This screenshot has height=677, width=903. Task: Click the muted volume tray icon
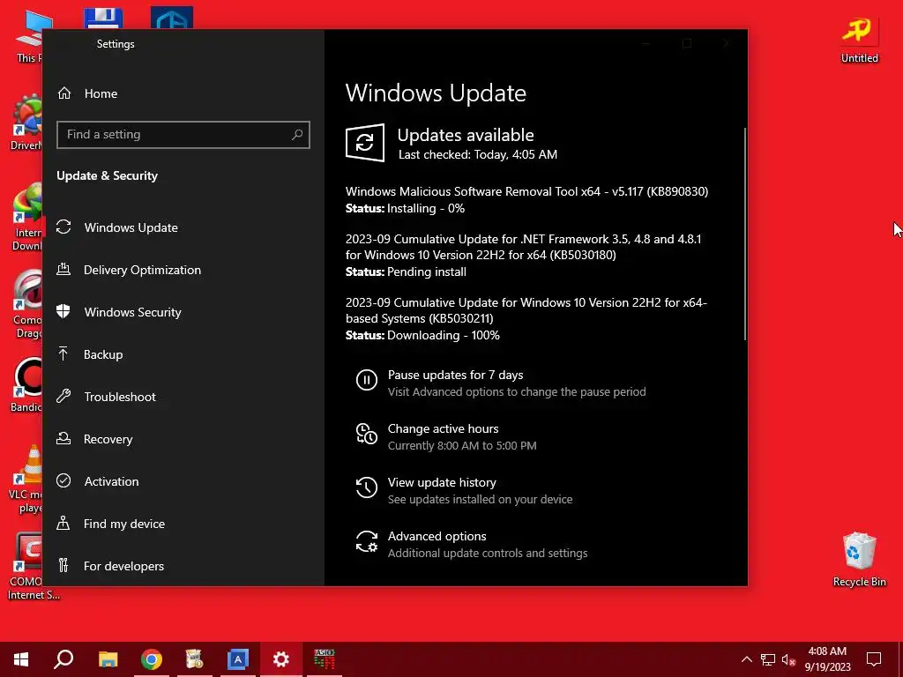[788, 659]
